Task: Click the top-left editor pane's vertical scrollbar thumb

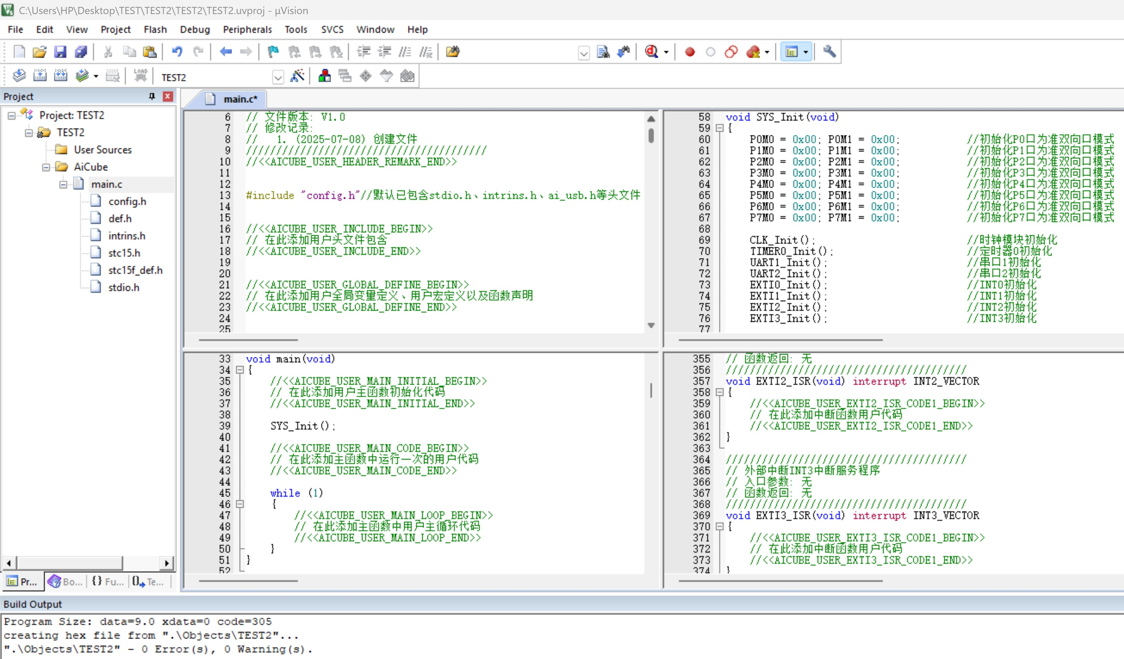Action: [x=651, y=136]
